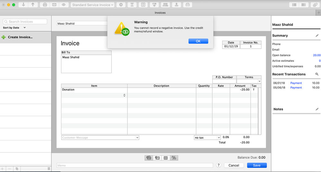Click in the Memo field
321x172 pixels.
[x=135, y=166]
